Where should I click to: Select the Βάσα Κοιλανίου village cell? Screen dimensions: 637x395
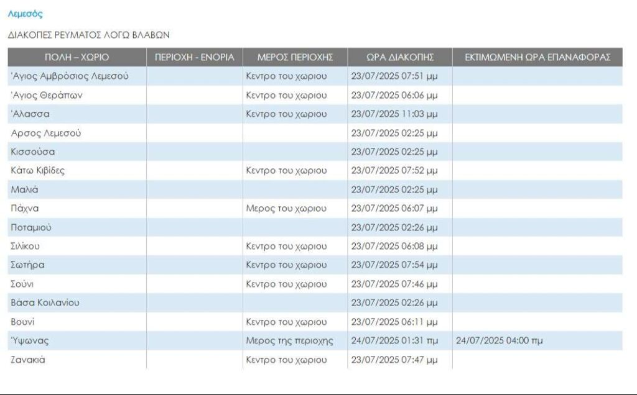[x=45, y=303]
